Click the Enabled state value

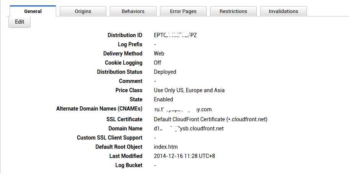[163, 99]
